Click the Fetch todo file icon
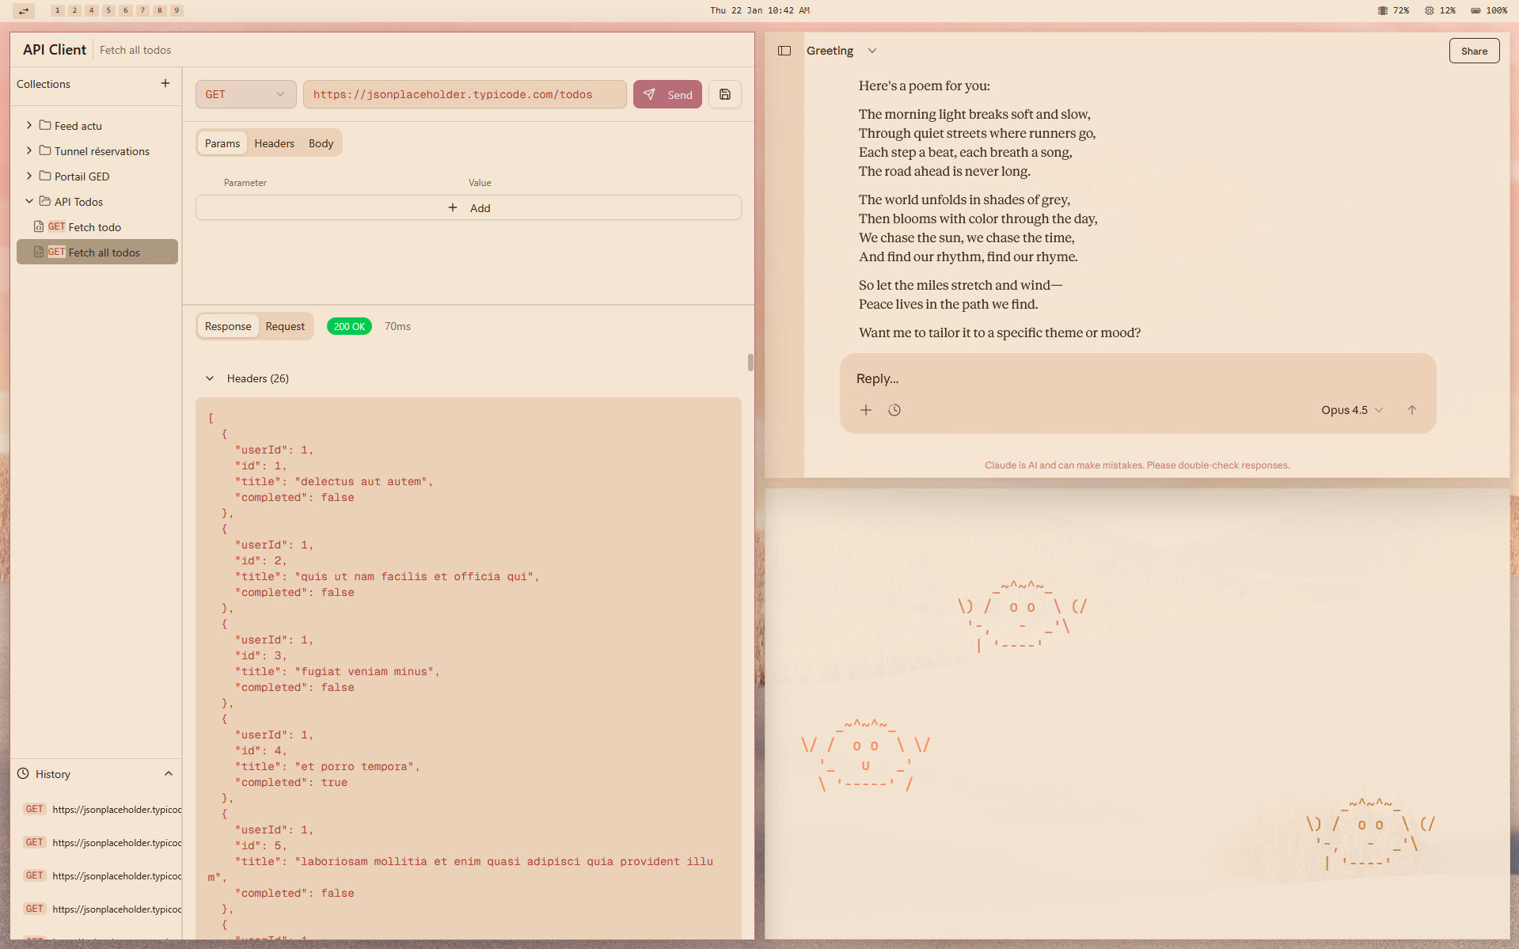This screenshot has height=949, width=1519. 39,226
